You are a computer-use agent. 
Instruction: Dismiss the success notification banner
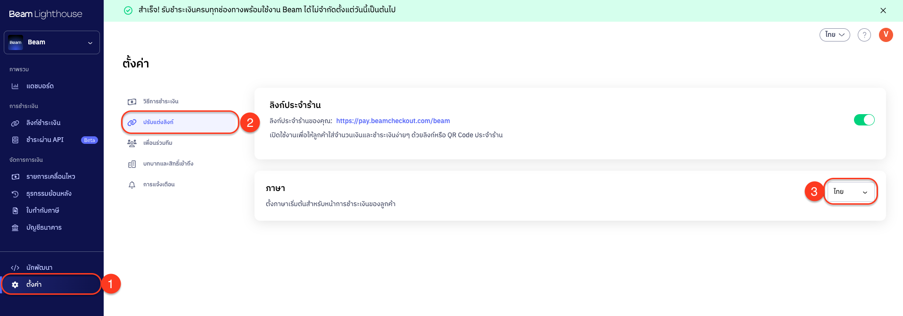[883, 10]
